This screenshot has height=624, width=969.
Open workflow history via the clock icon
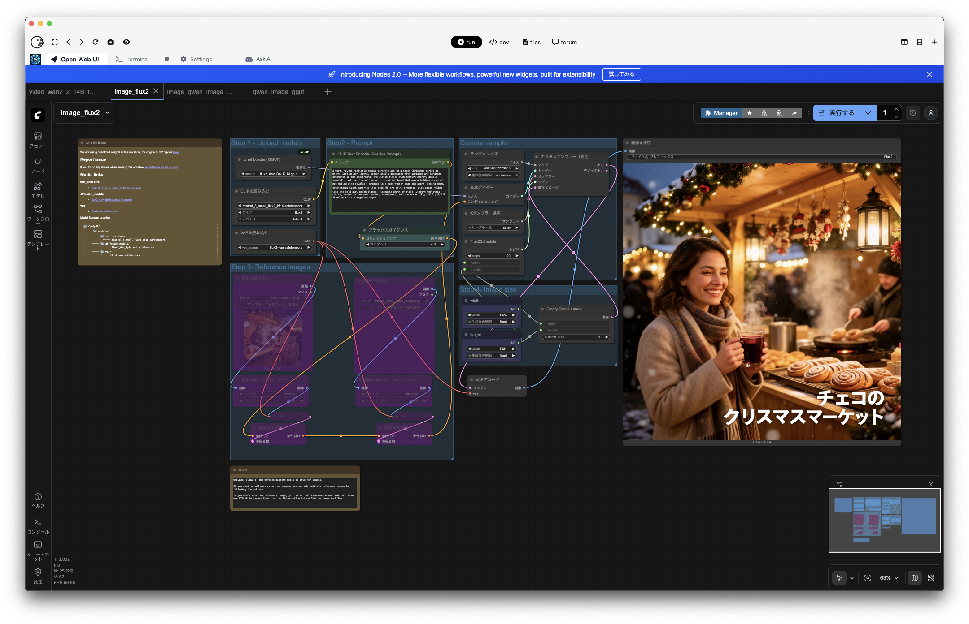pyautogui.click(x=913, y=113)
